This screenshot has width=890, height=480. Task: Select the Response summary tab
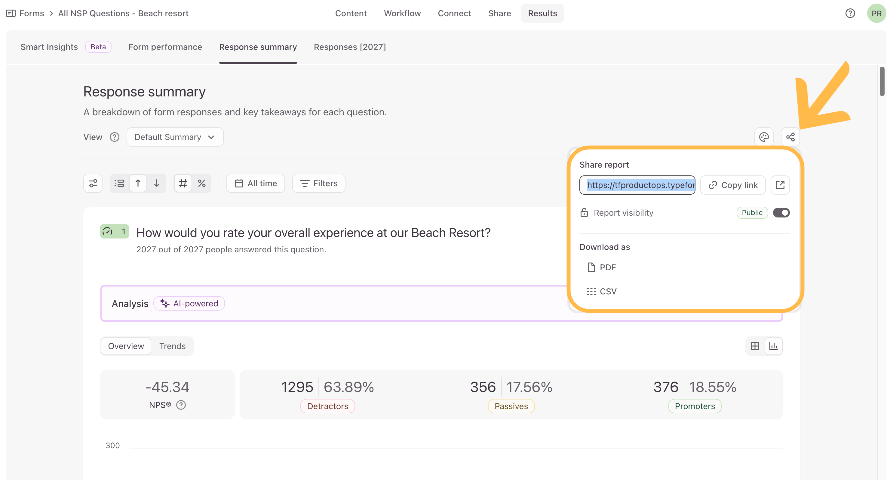click(258, 47)
